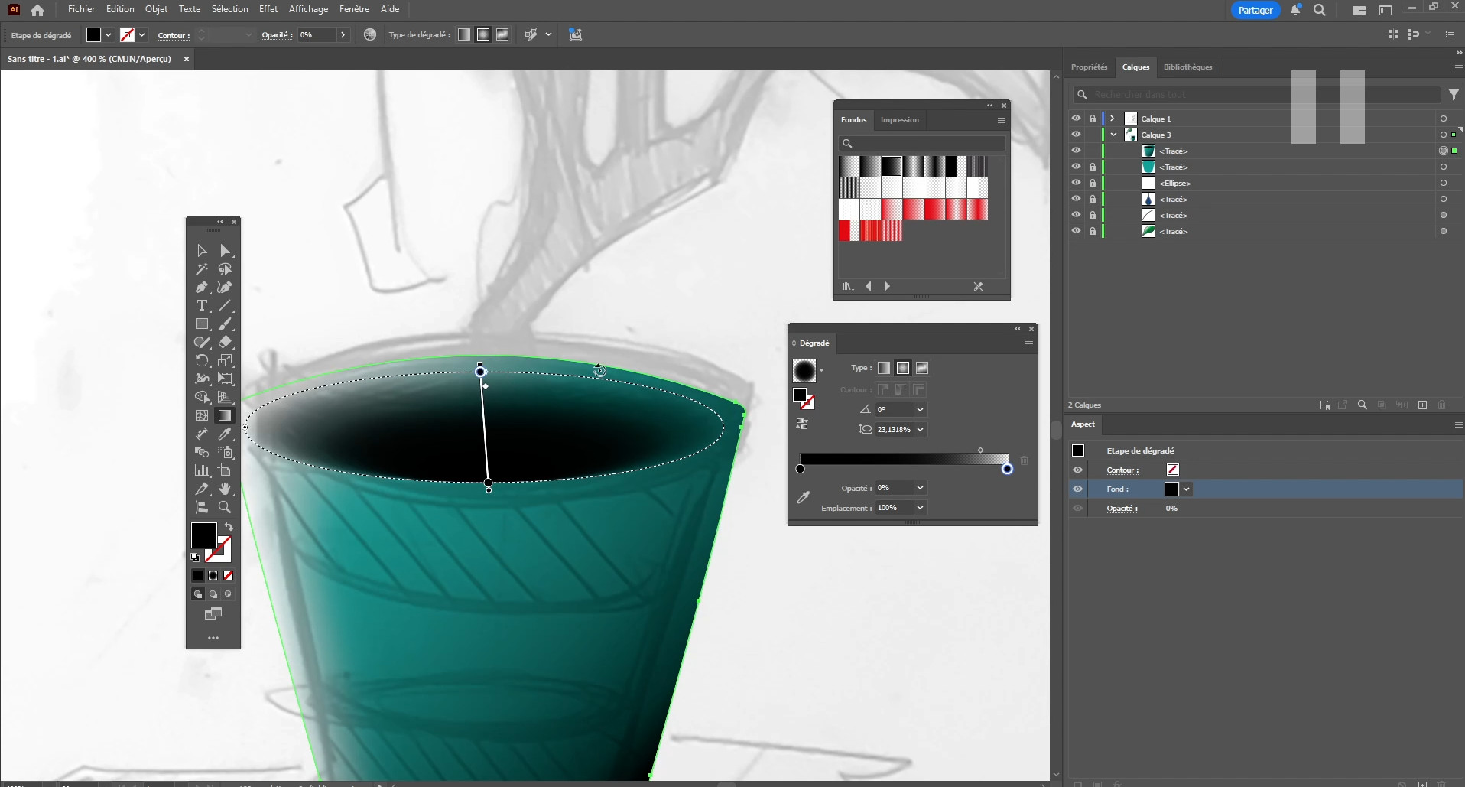Click the reverse gradient icon in Dégradé panel
Viewport: 1465px width, 787px height.
pyautogui.click(x=802, y=424)
